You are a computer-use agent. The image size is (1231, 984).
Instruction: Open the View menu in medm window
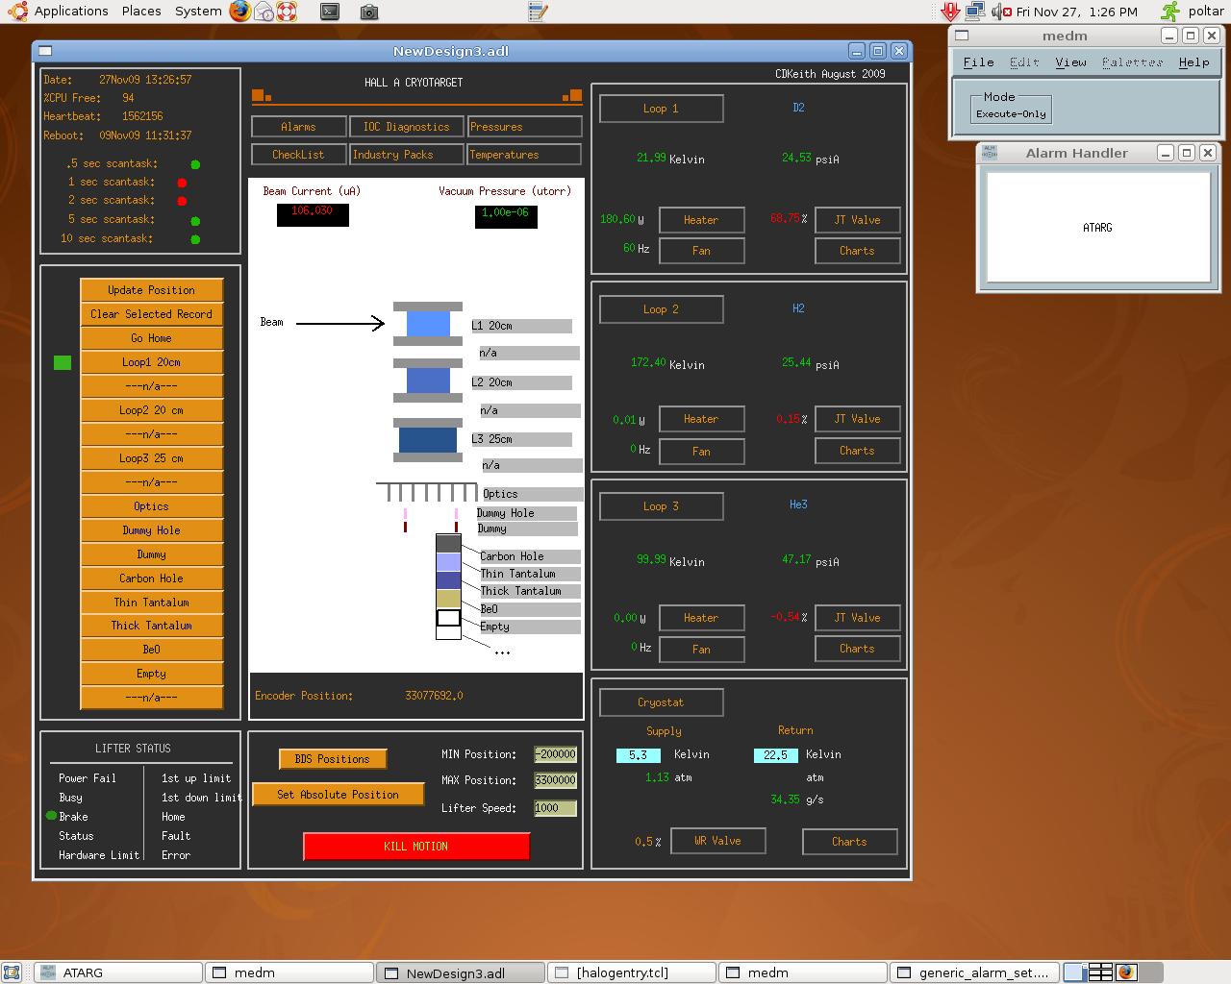[1070, 62]
